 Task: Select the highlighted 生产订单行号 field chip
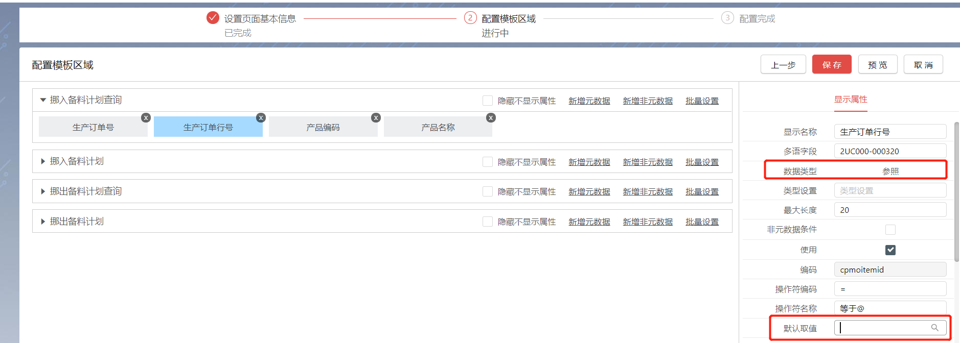coord(208,127)
